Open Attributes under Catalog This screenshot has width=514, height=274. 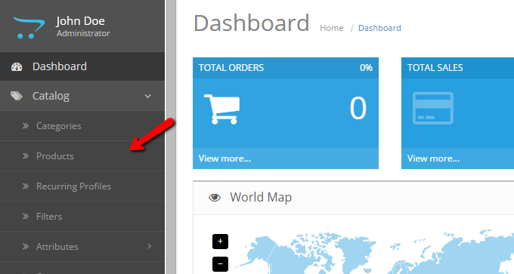(82, 247)
